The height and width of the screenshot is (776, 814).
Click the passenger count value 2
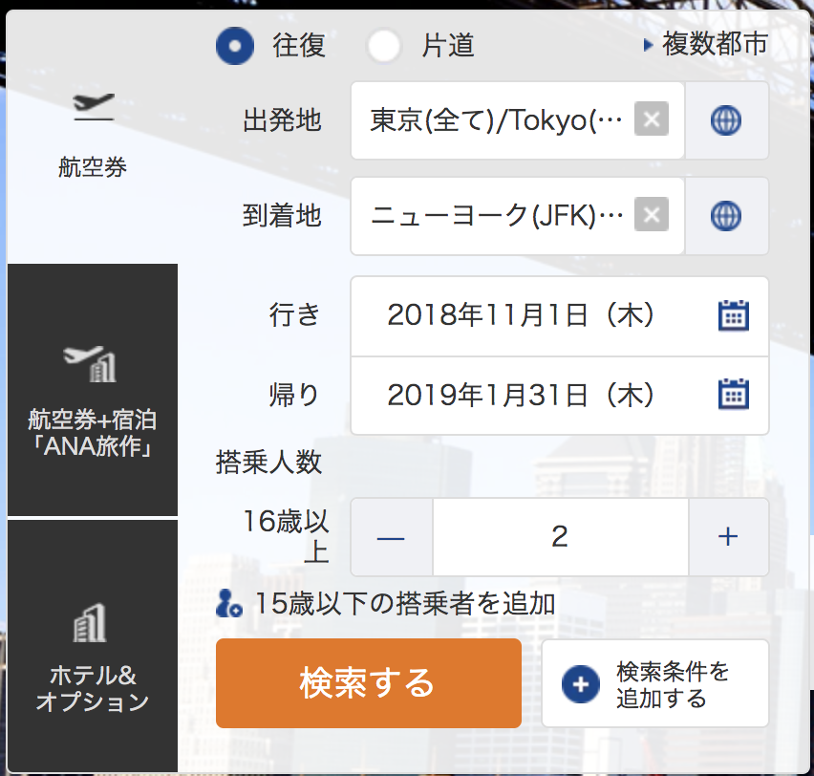point(561,537)
